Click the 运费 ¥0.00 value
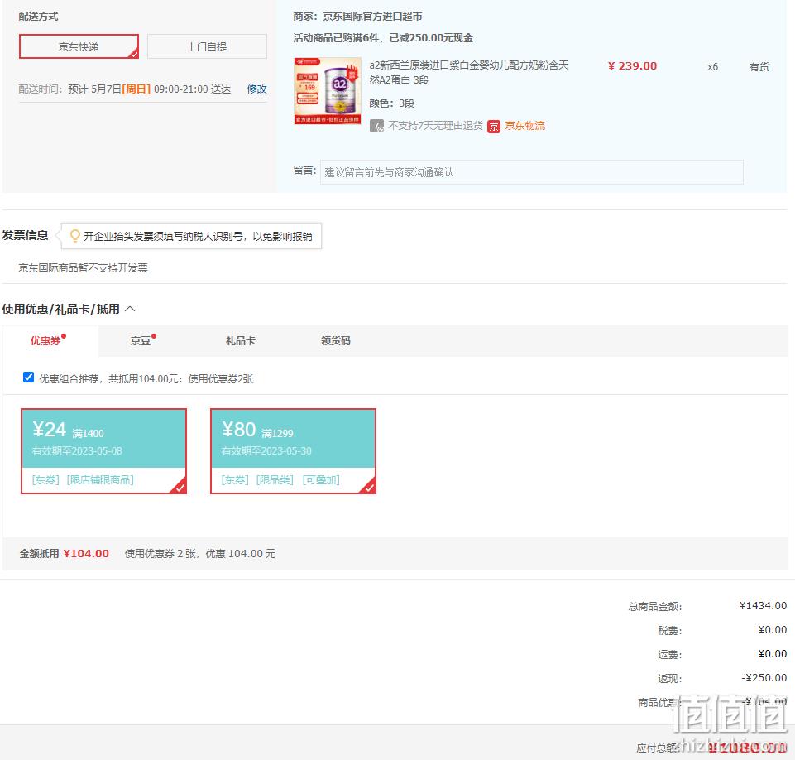 (772, 654)
